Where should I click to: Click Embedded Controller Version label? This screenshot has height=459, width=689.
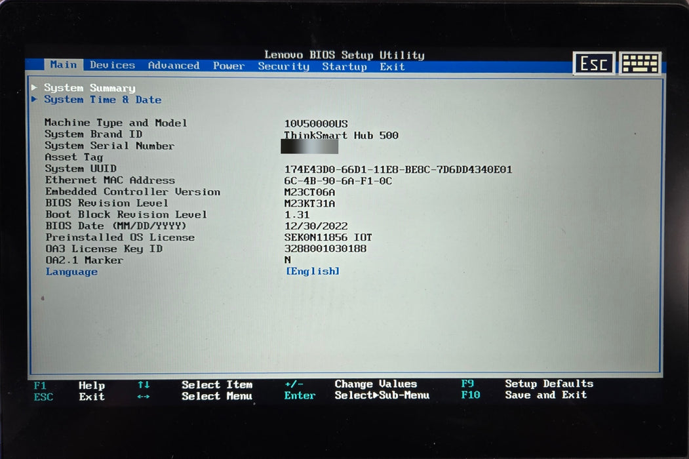point(132,191)
